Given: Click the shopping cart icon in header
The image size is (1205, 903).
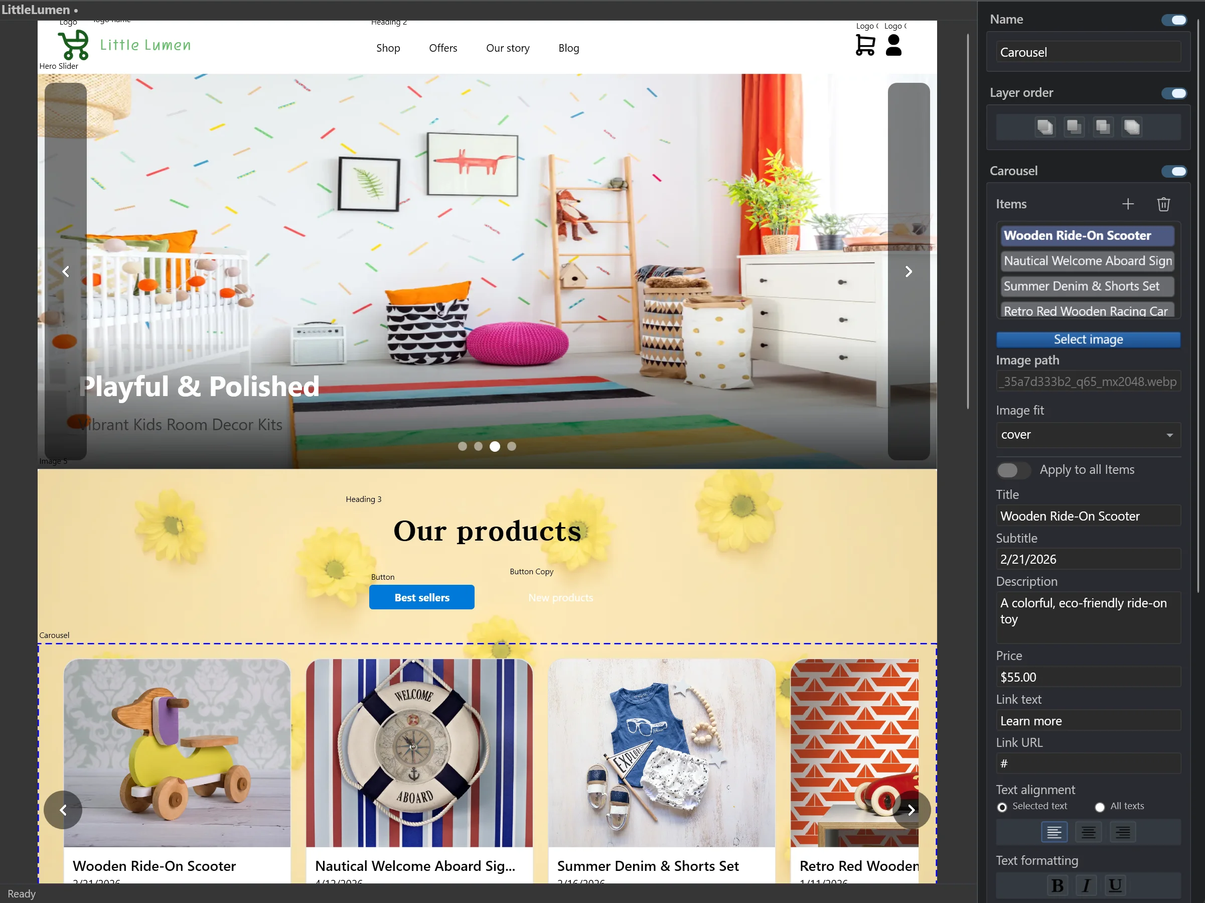Looking at the screenshot, I should 865,45.
